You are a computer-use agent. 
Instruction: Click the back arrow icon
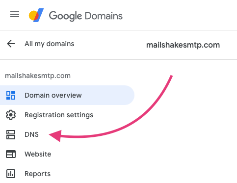tap(11, 44)
